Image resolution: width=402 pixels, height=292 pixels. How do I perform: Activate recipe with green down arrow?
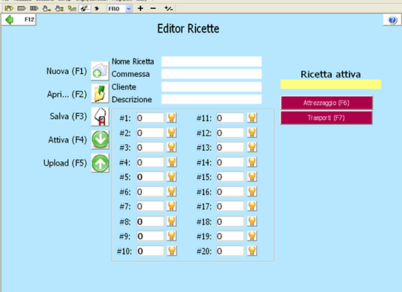(x=100, y=140)
